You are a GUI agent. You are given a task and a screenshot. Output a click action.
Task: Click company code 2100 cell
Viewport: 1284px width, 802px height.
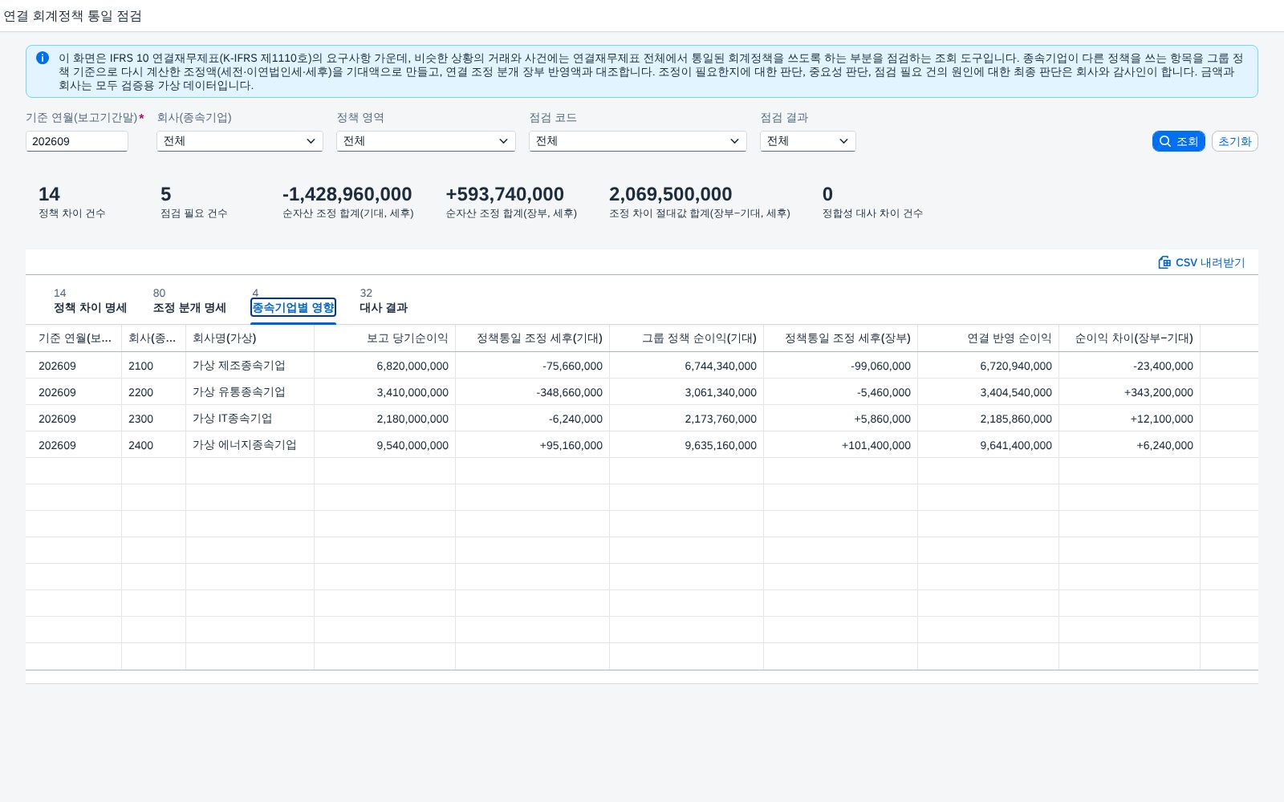(x=154, y=366)
